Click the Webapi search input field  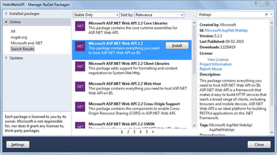(x=230, y=14)
